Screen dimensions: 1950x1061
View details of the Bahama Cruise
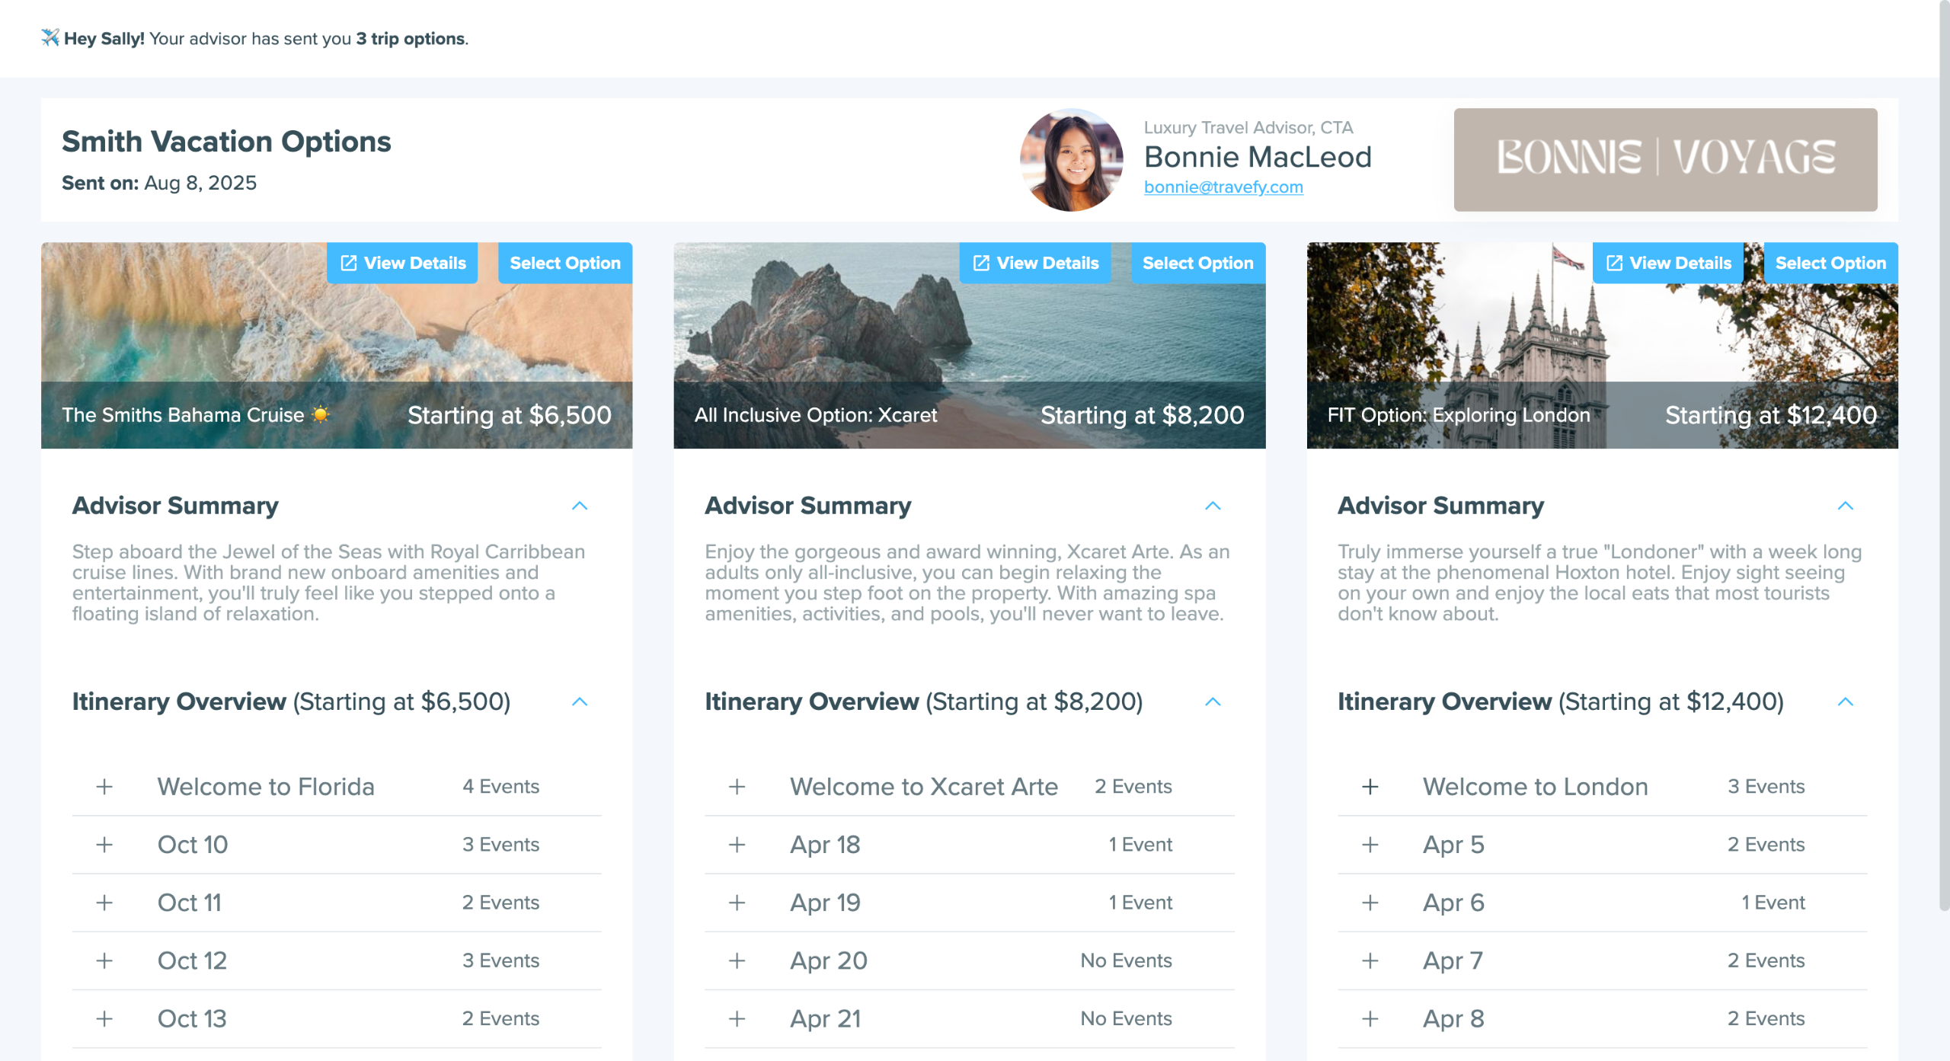(x=402, y=263)
